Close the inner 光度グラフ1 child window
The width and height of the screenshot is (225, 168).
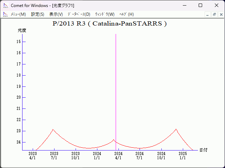221,14
